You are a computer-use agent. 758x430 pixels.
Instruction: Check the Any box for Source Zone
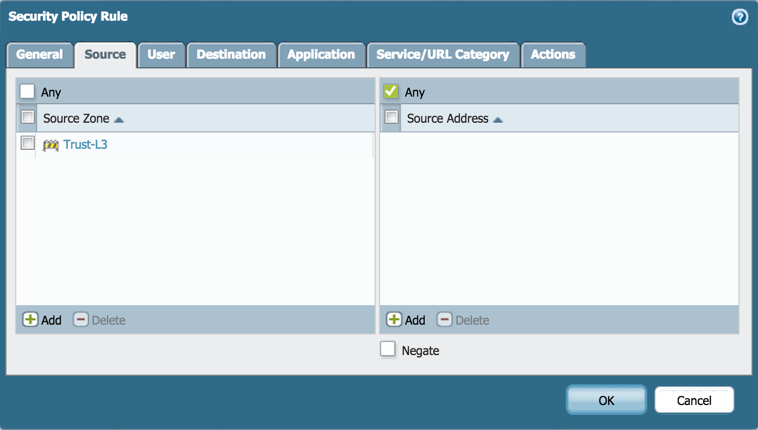click(27, 91)
